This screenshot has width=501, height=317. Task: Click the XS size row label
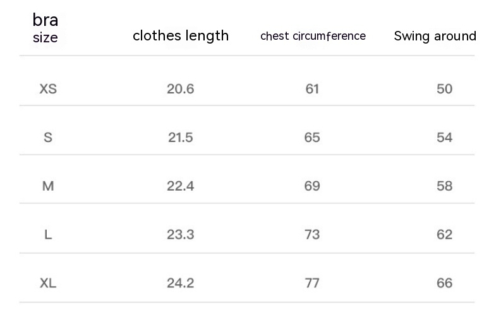pyautogui.click(x=48, y=89)
